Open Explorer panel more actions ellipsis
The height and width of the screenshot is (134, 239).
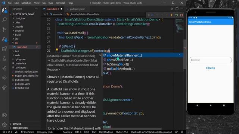[36, 9]
